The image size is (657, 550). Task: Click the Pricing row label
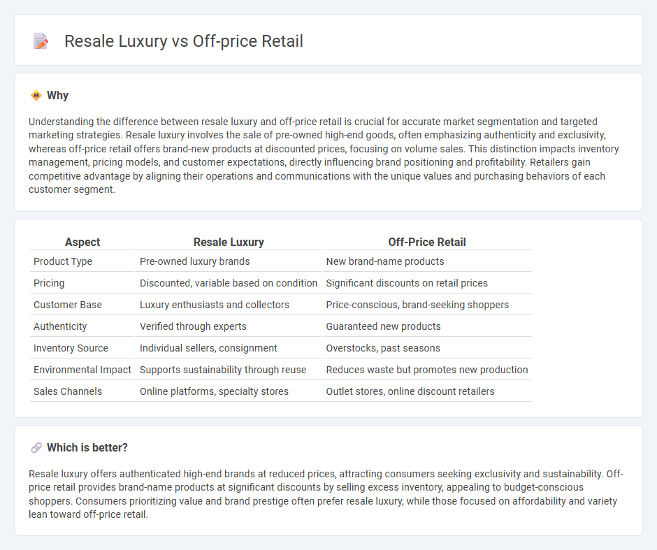(x=49, y=283)
